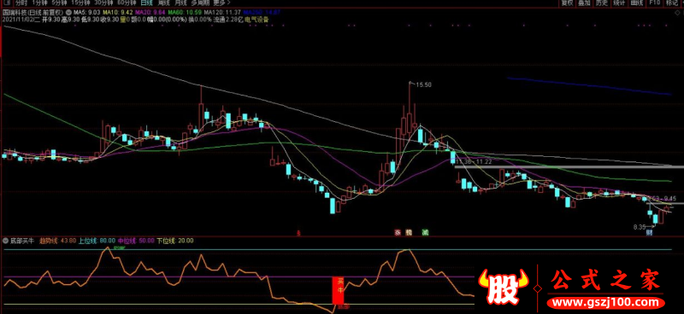Viewport: 684px width, 314px height.
Task: Click the MA20: 9.64 purple label
Action: click(150, 12)
